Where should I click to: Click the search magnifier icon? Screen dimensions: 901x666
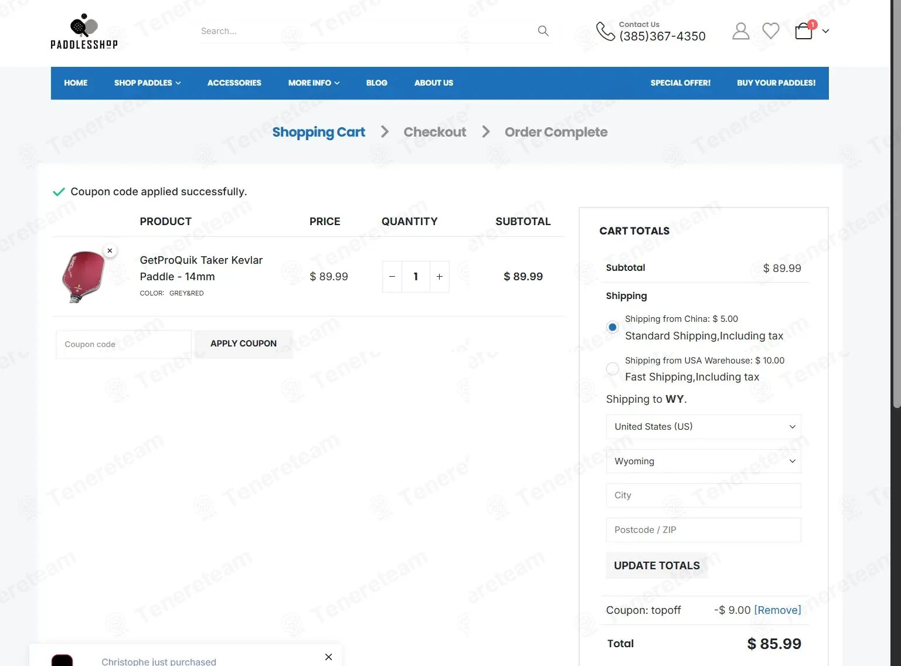(543, 30)
